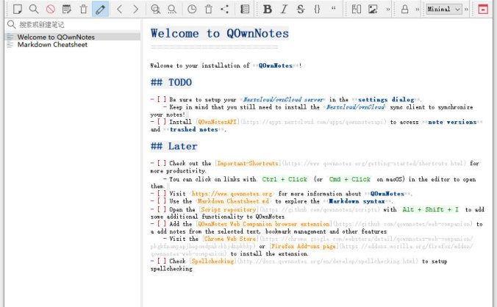The image size is (497, 307).
Task: Click the 'Welcome to QOwnNotes' heading in editor
Action: click(220, 34)
